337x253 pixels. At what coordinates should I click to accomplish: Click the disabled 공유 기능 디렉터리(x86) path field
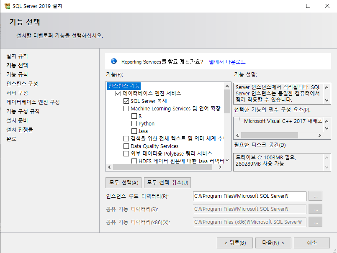pyautogui.click(x=250, y=222)
